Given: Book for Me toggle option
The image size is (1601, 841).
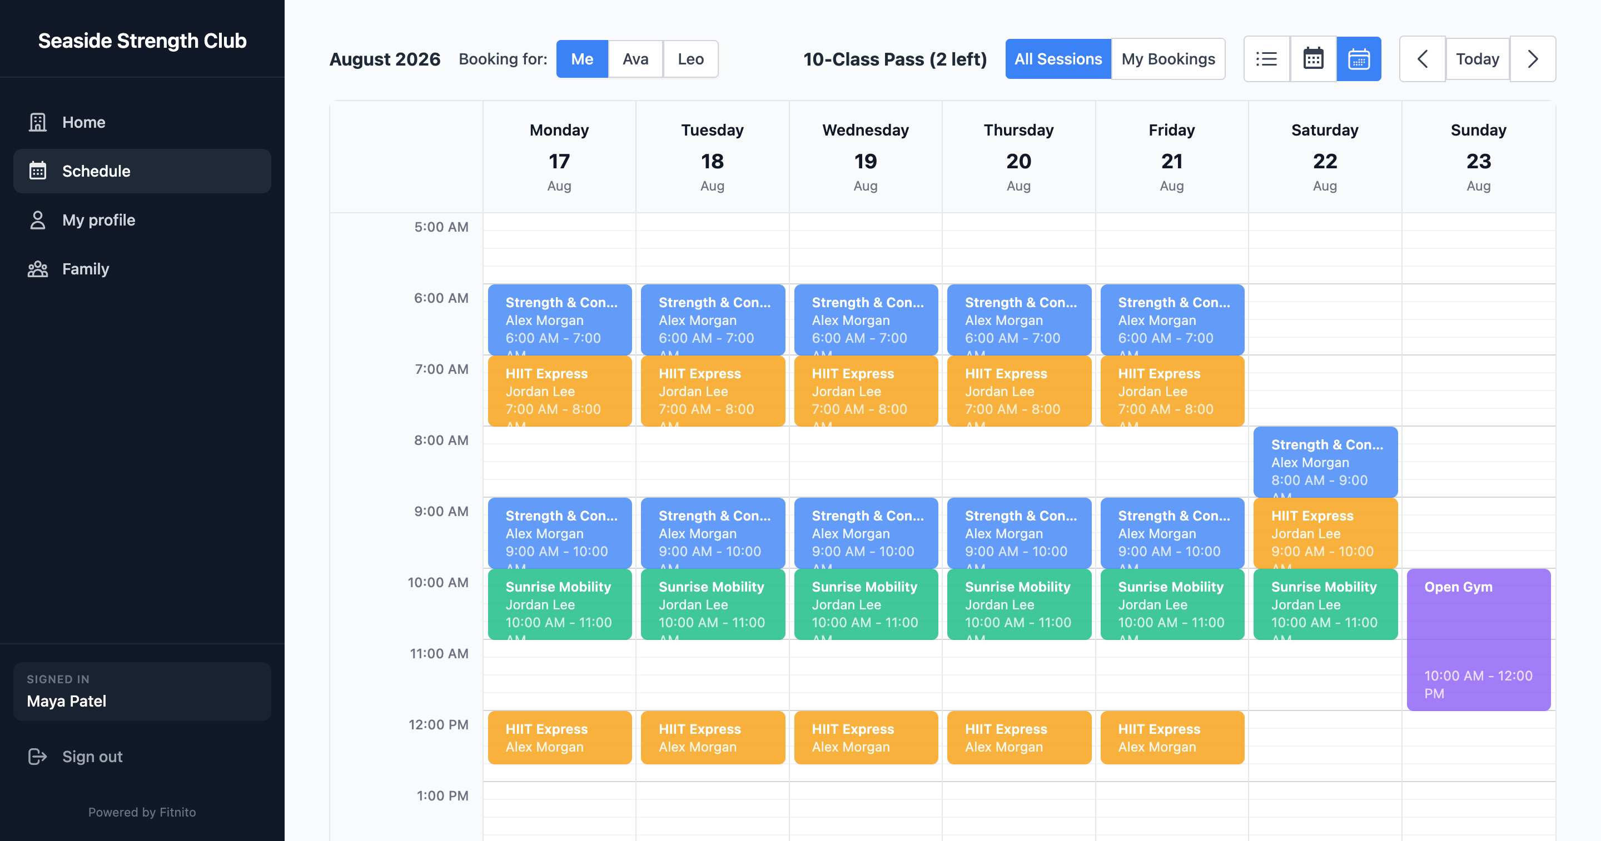Looking at the screenshot, I should [583, 59].
